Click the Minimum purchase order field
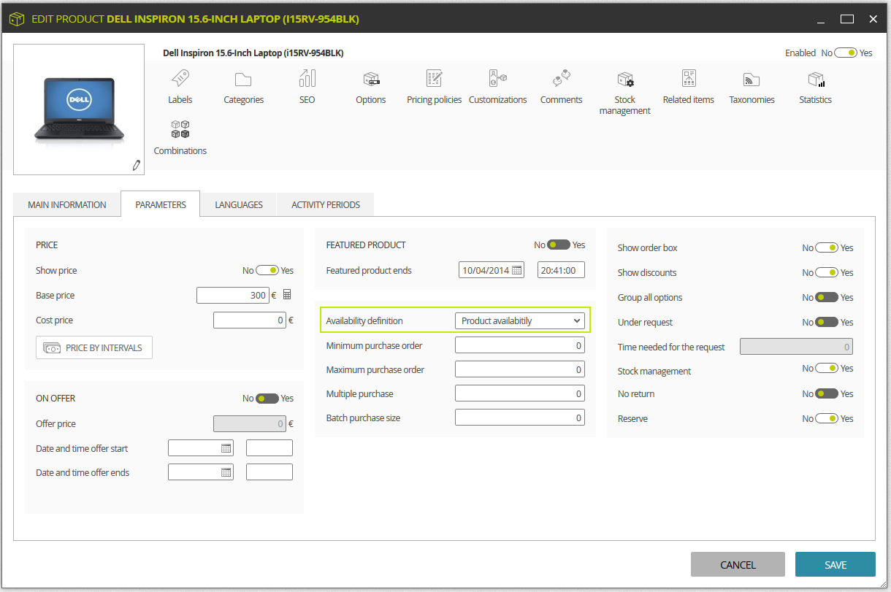 point(520,345)
